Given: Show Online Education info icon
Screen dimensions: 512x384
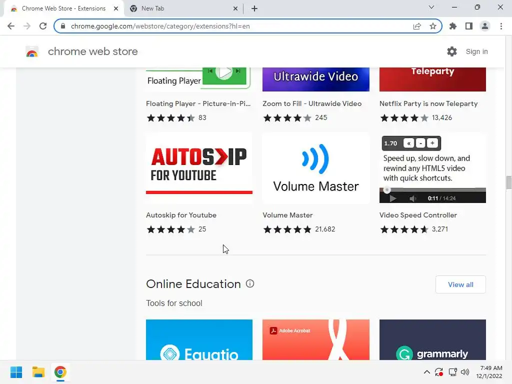Looking at the screenshot, I should (250, 283).
